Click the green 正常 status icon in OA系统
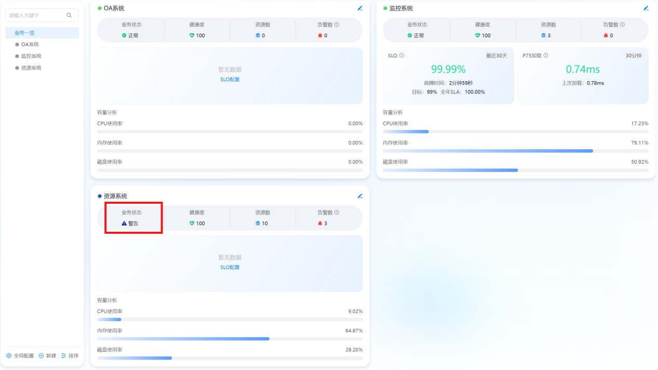The image size is (658, 370). [x=124, y=35]
